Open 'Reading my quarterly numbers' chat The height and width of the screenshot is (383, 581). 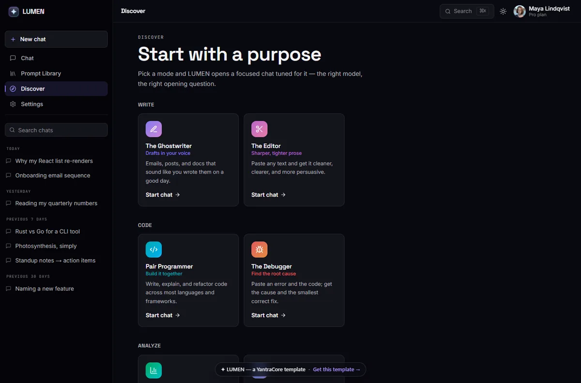pyautogui.click(x=56, y=203)
